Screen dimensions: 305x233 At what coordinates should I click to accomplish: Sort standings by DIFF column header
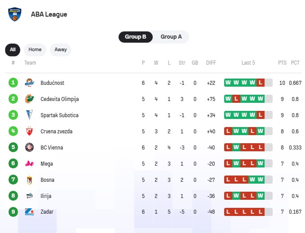pos(211,63)
